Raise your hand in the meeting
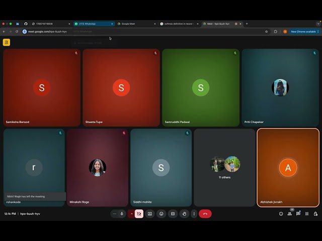The image size is (322, 241). (184, 214)
